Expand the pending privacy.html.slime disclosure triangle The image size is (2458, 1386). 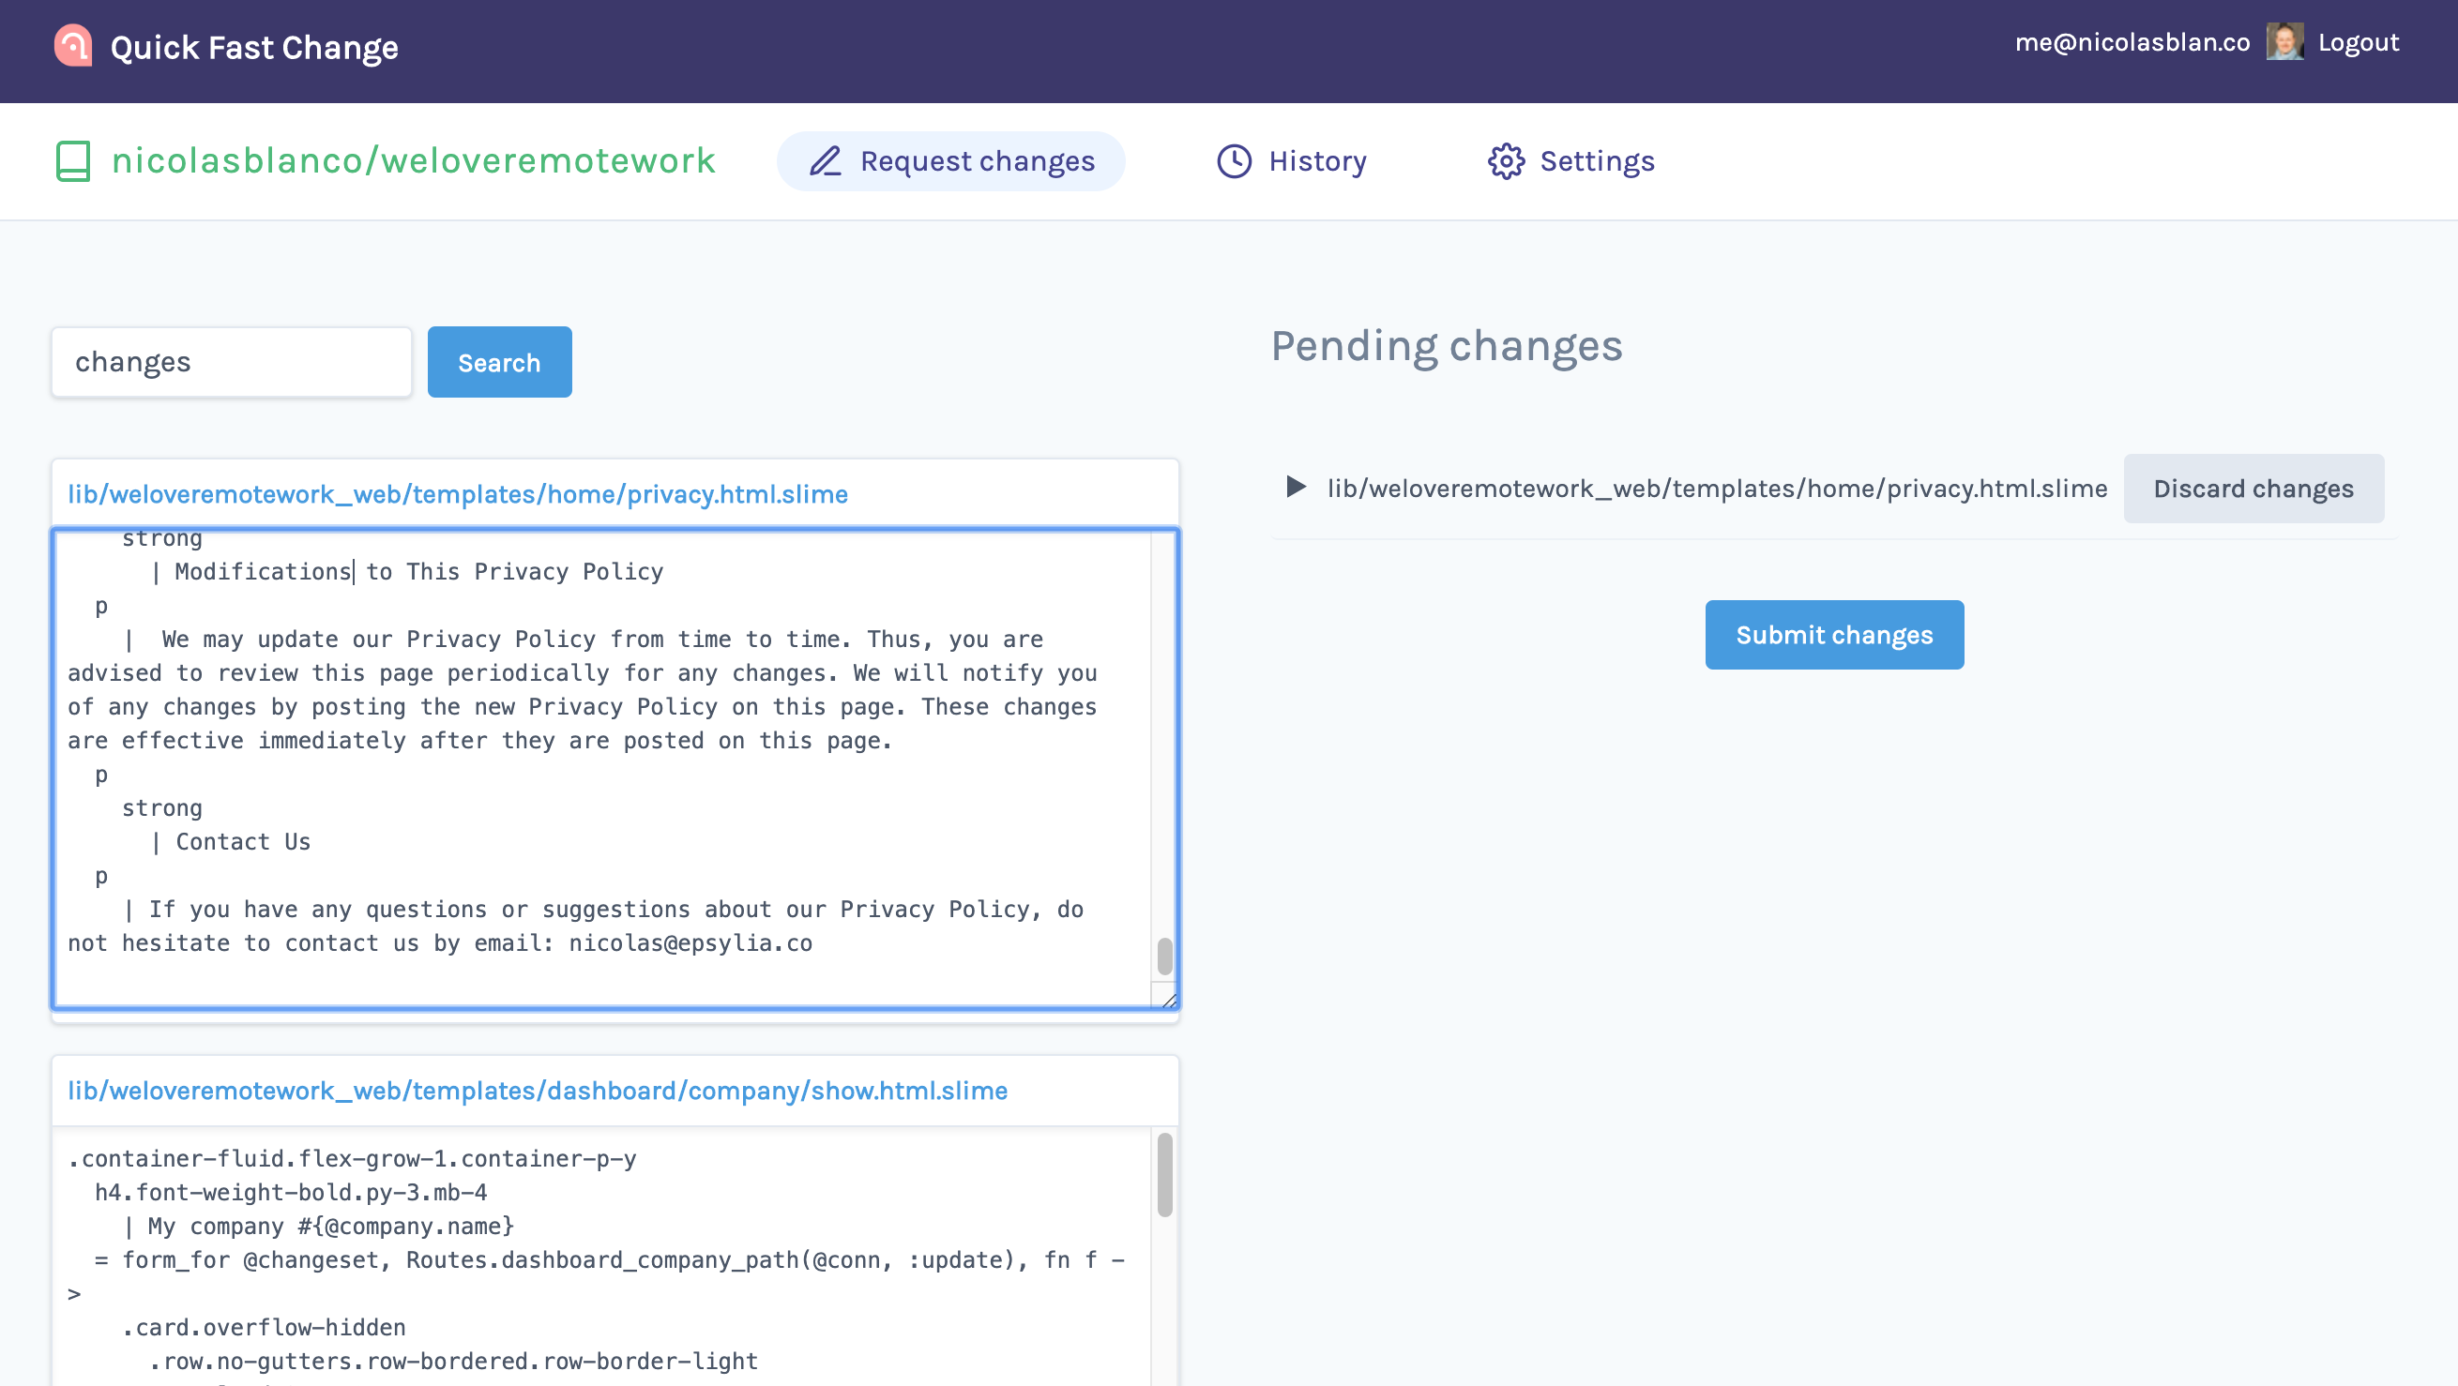[x=1296, y=488]
